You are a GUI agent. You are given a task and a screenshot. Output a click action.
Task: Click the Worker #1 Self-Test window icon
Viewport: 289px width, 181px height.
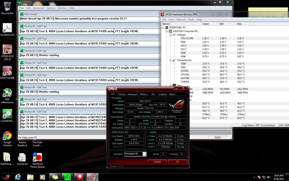[22, 26]
